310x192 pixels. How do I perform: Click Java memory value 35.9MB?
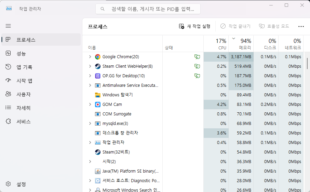(x=241, y=171)
